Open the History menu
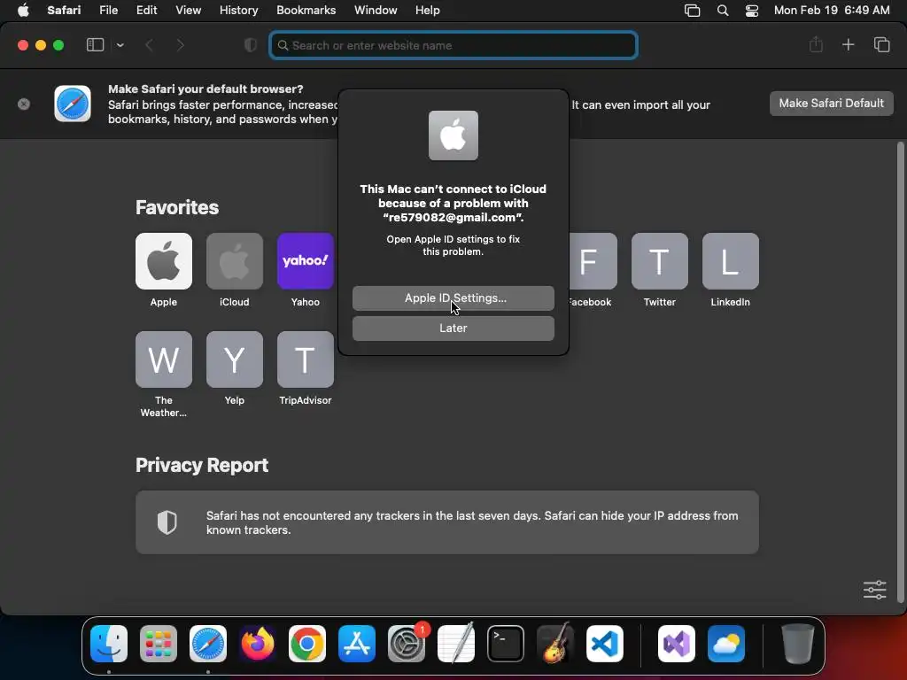The image size is (907, 680). click(x=238, y=10)
